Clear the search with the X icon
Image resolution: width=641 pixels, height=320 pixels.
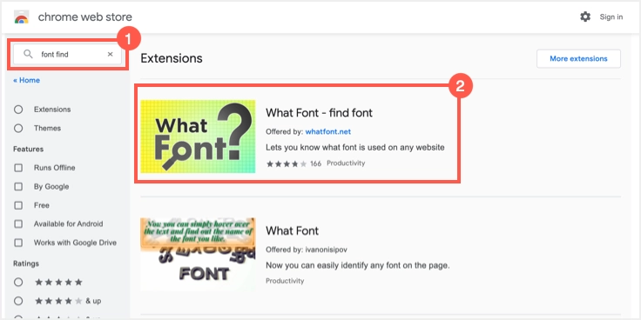pyautogui.click(x=110, y=54)
